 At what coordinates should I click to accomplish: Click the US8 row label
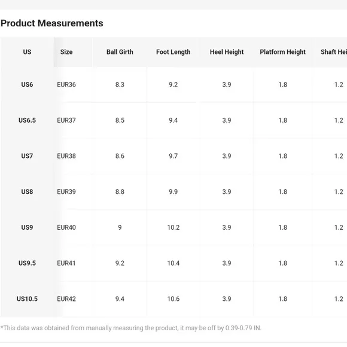pyautogui.click(x=27, y=191)
